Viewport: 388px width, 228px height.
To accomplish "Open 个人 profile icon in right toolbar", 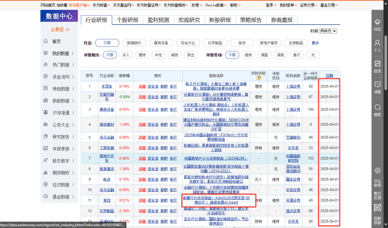I will point(377,43).
